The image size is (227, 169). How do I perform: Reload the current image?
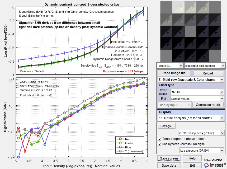point(209,73)
